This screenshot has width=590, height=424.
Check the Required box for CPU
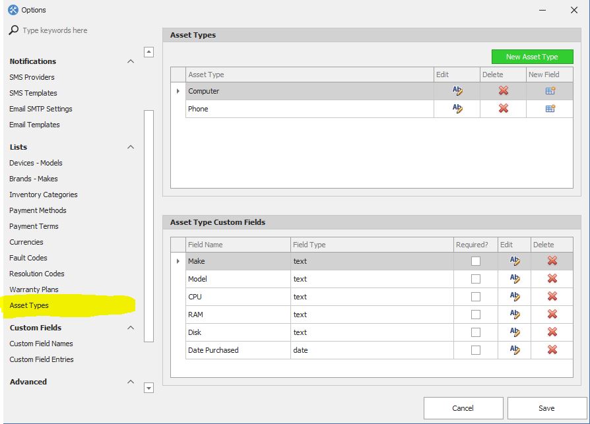(475, 297)
